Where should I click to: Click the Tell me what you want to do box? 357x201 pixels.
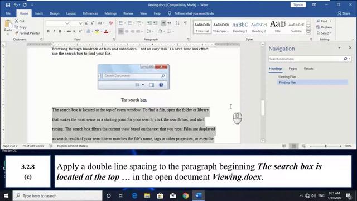point(194,13)
